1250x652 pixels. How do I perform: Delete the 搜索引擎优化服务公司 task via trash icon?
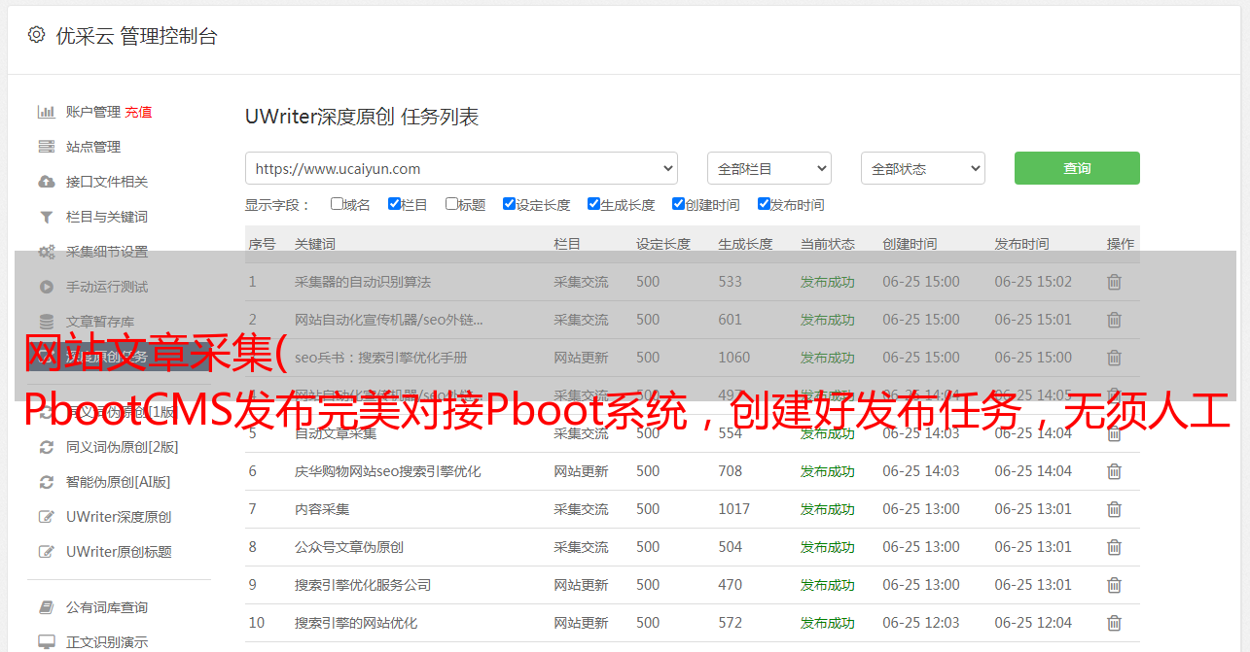(x=1115, y=585)
